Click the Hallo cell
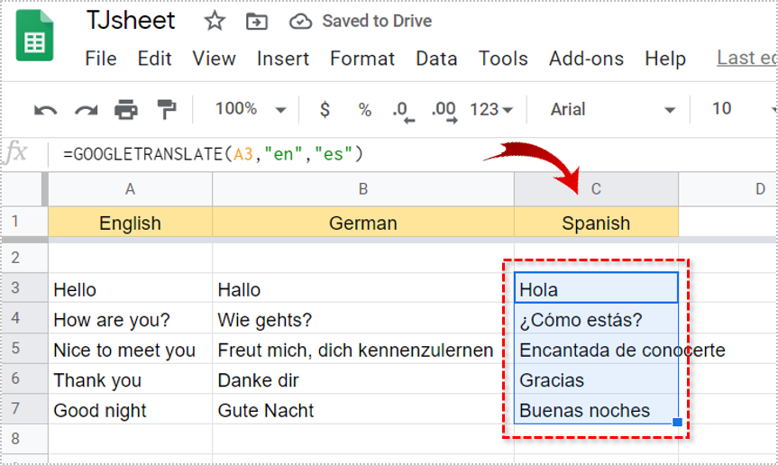Image resolution: width=778 pixels, height=465 pixels. [x=363, y=288]
